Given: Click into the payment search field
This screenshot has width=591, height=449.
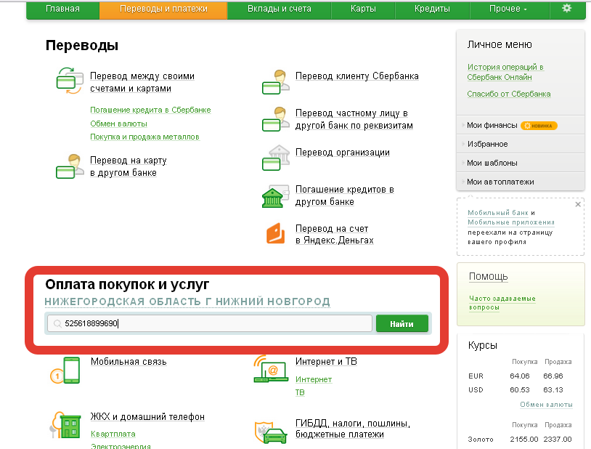Looking at the screenshot, I should [x=210, y=323].
